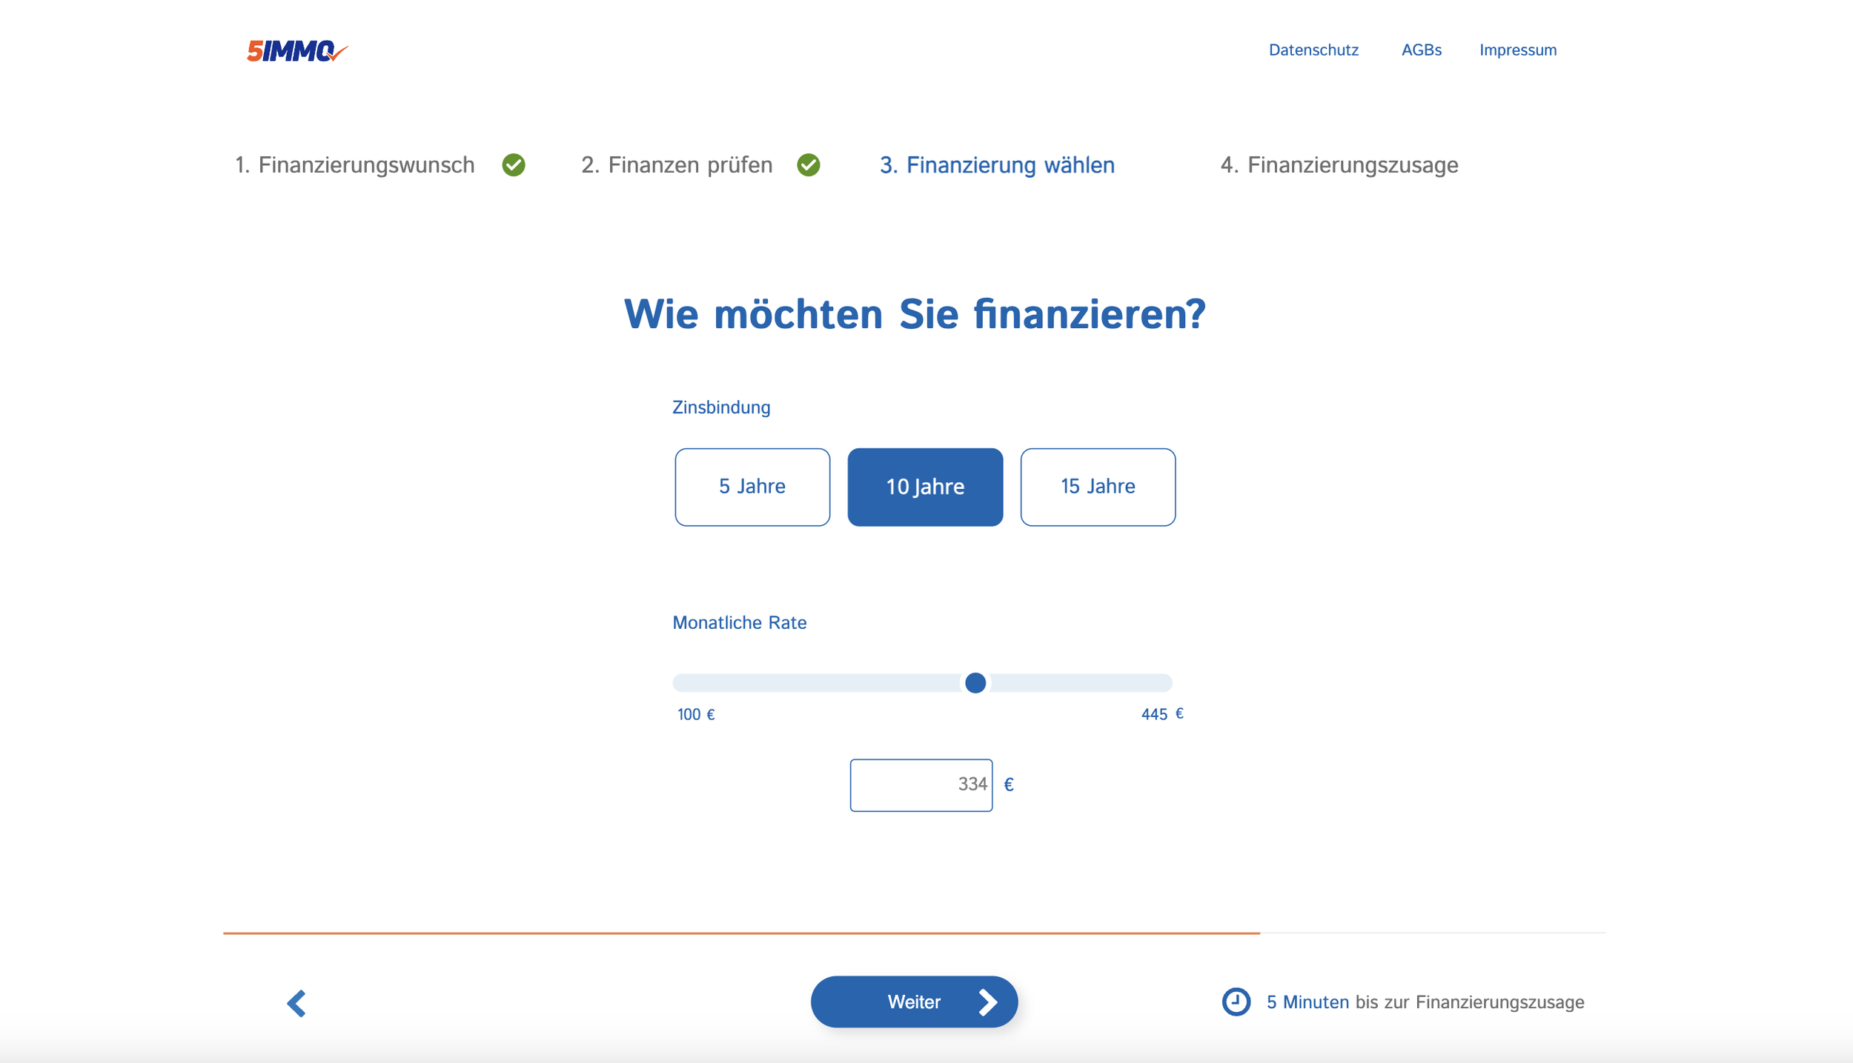Select 5 Jahre Zinsbindung option

point(752,487)
